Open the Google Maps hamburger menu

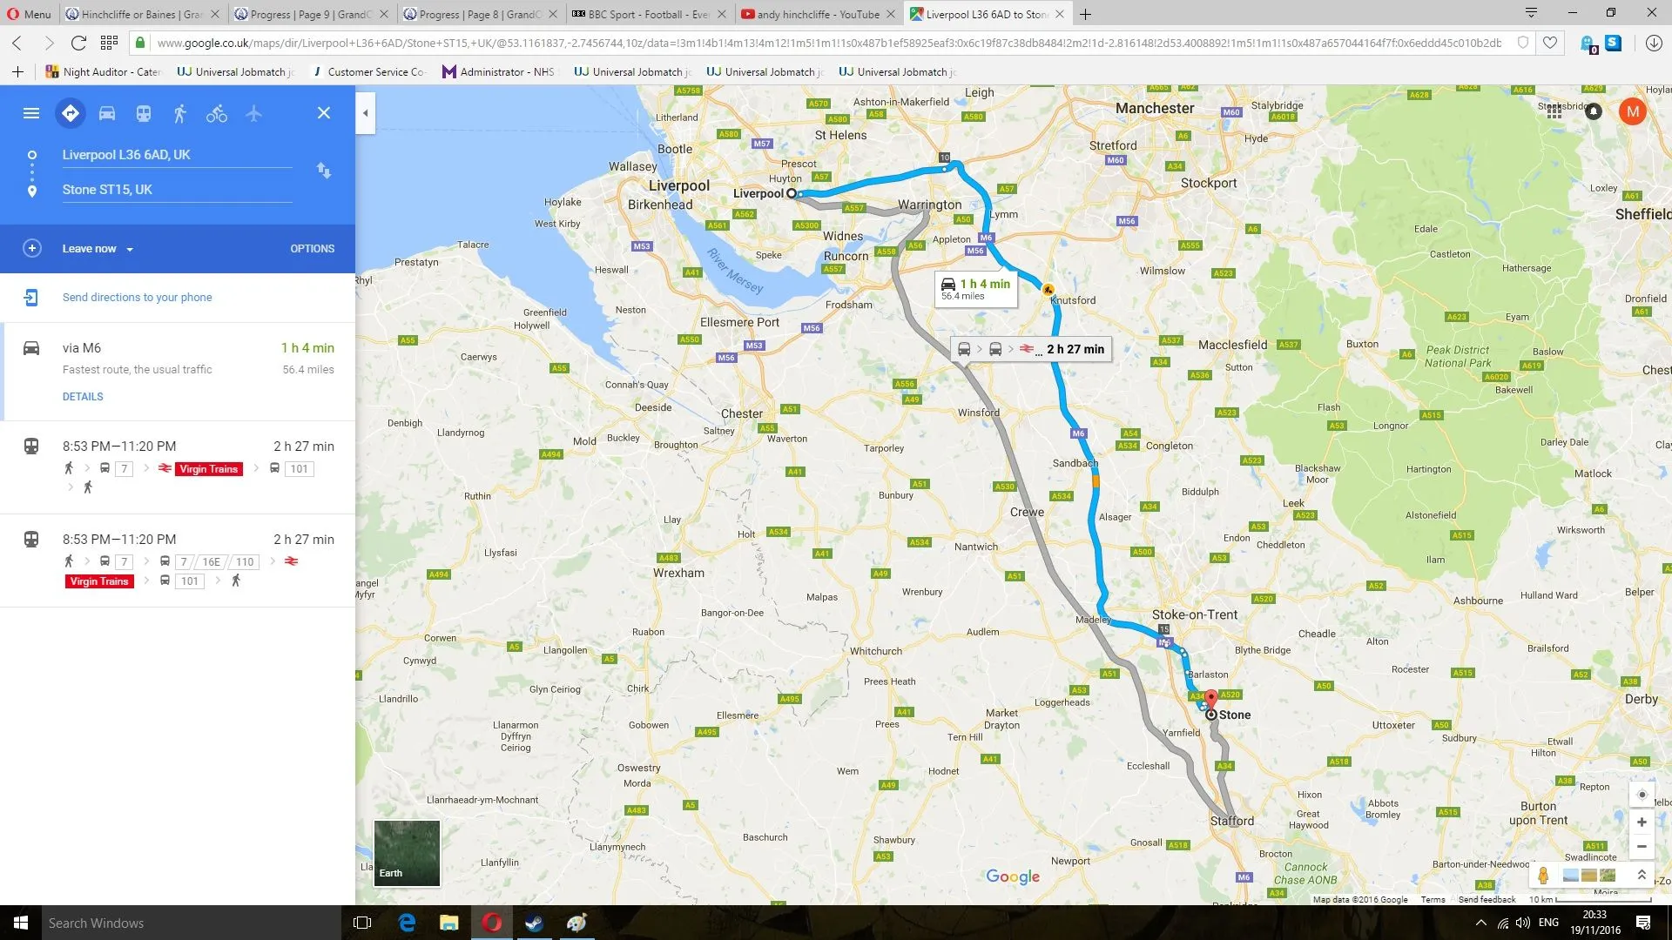click(x=31, y=113)
